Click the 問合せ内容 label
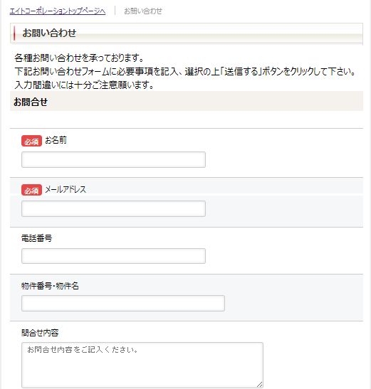Image resolution: width=371 pixels, height=389 pixels. click(x=40, y=333)
